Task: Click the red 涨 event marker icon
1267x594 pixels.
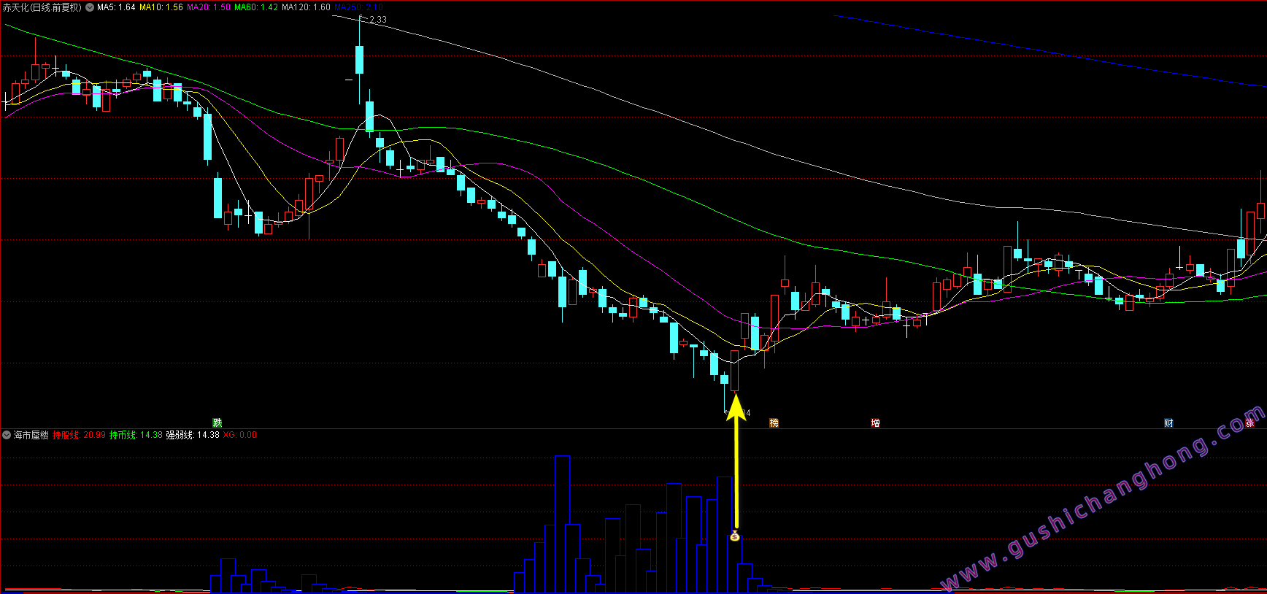Action: (x=1249, y=423)
